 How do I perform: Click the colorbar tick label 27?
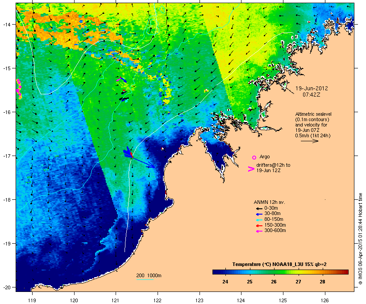click(298, 282)
